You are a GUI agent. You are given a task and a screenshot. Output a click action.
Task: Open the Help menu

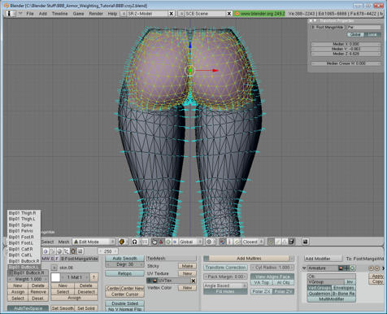pyautogui.click(x=112, y=14)
